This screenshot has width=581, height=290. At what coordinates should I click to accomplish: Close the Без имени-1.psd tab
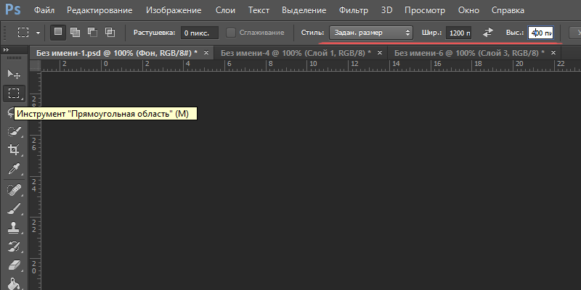(x=206, y=53)
